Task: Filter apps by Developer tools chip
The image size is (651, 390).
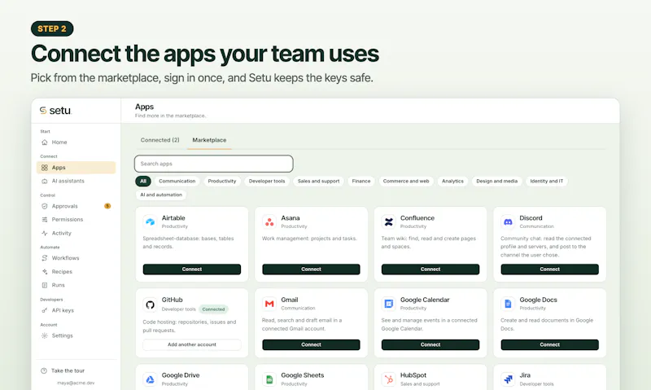Action: tap(267, 181)
